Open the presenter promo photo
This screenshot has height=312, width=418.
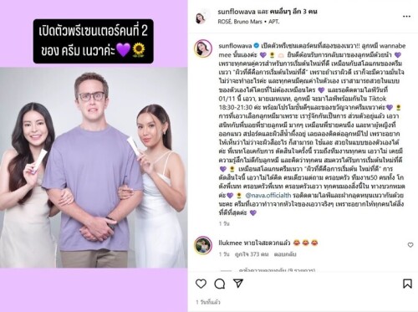[x=94, y=167]
